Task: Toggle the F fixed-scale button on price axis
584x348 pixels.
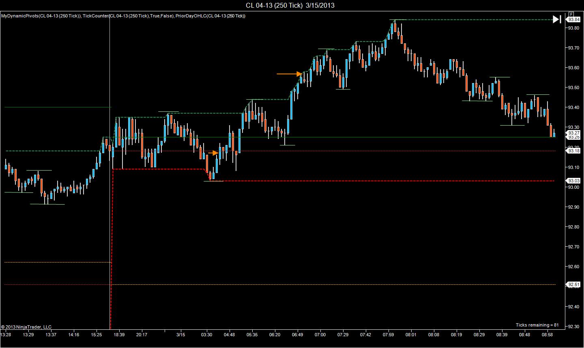Action: tap(571, 14)
